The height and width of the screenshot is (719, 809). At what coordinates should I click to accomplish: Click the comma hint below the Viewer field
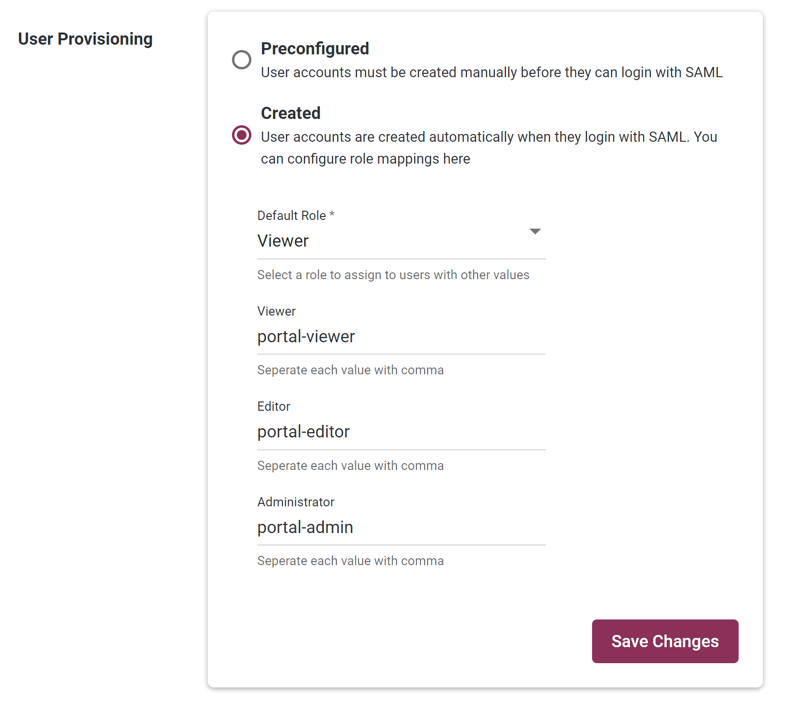click(350, 370)
